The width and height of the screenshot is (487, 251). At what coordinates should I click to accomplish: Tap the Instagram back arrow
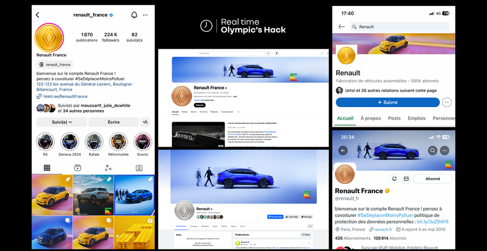click(37, 15)
